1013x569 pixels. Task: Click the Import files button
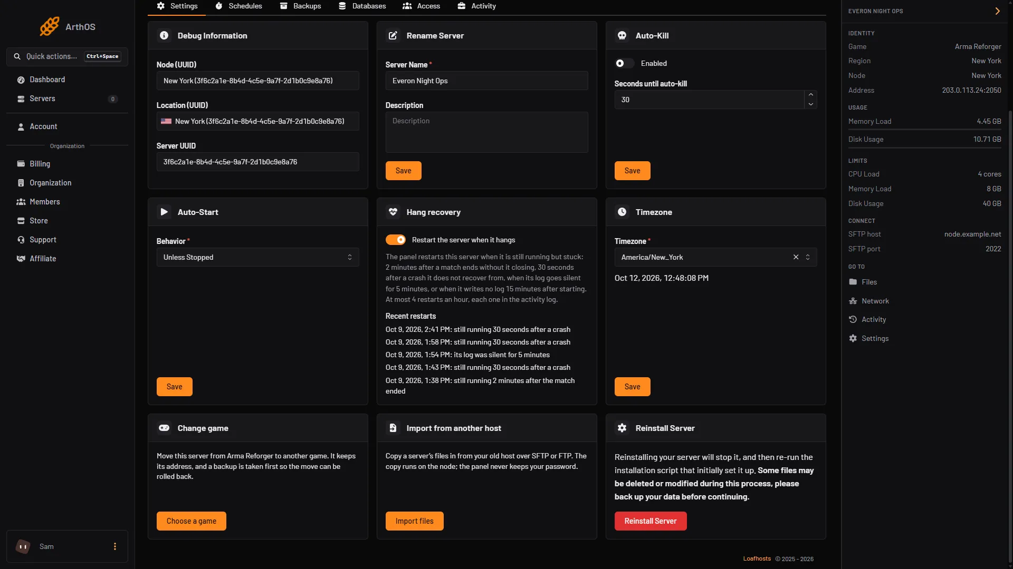(x=414, y=521)
